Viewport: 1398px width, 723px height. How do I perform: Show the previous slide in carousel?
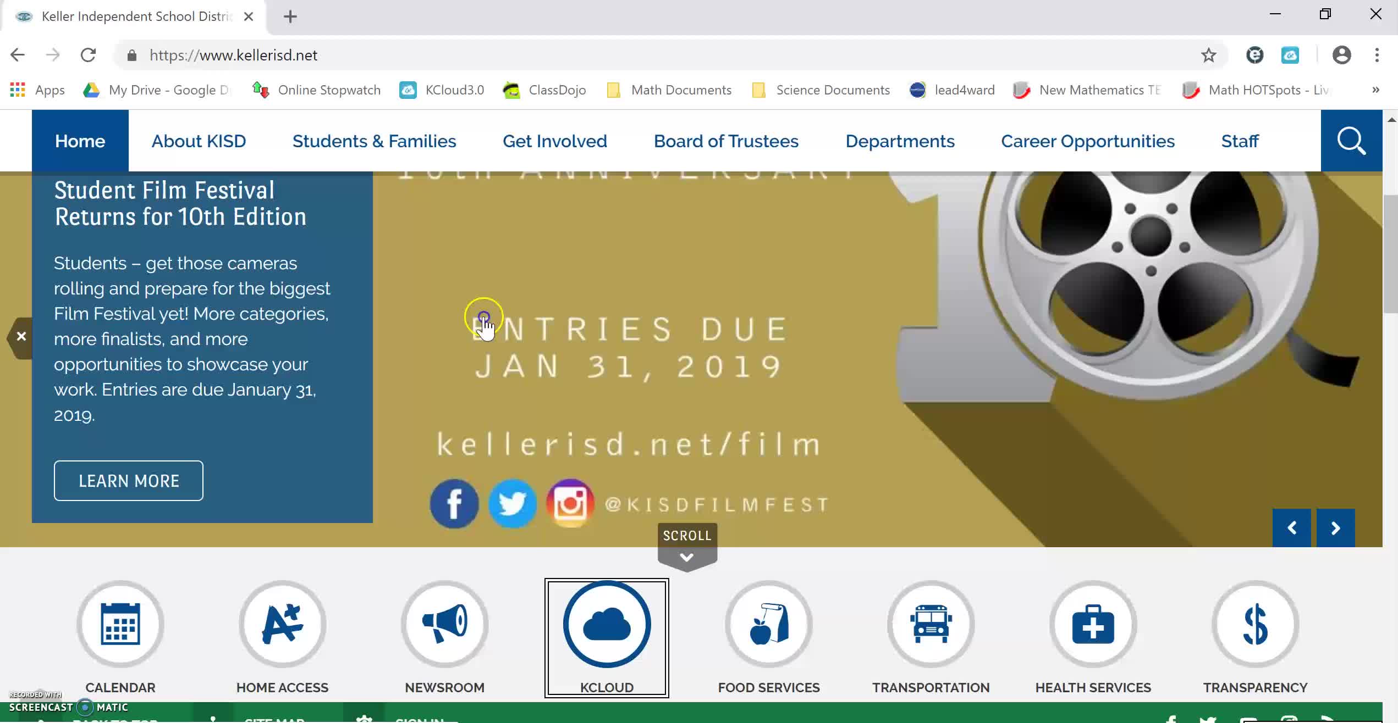1291,528
